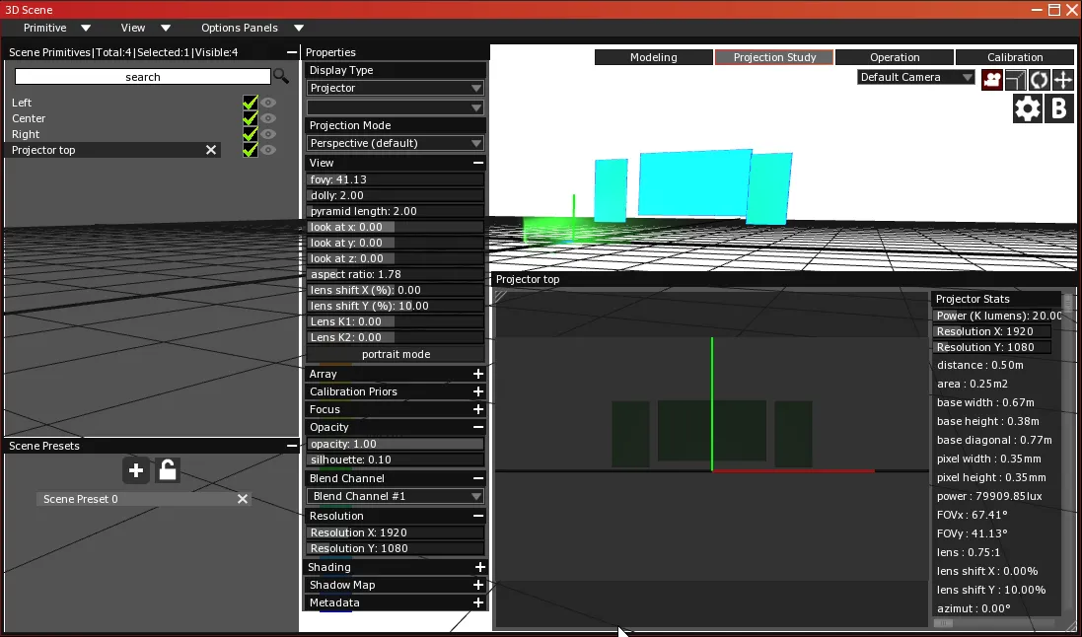Click the dolly 2.00 field
The height and width of the screenshot is (637, 1082).
(396, 195)
